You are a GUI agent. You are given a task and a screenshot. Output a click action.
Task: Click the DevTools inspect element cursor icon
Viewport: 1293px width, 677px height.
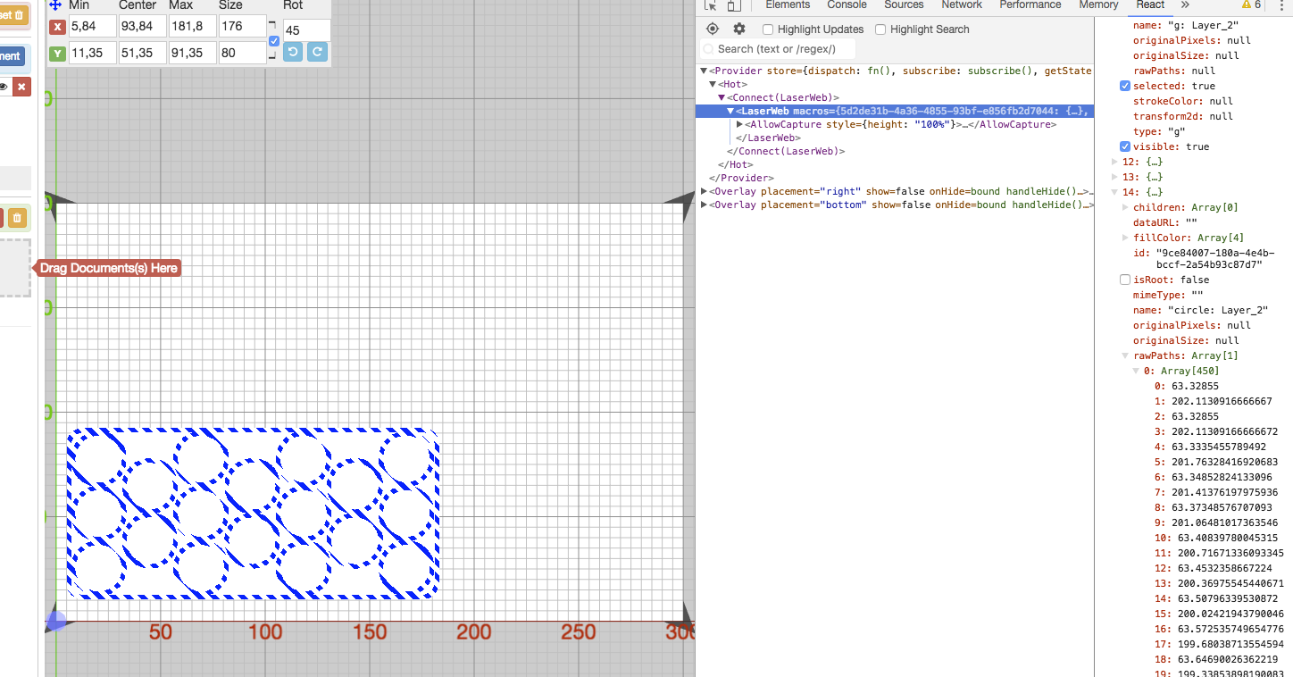711,5
